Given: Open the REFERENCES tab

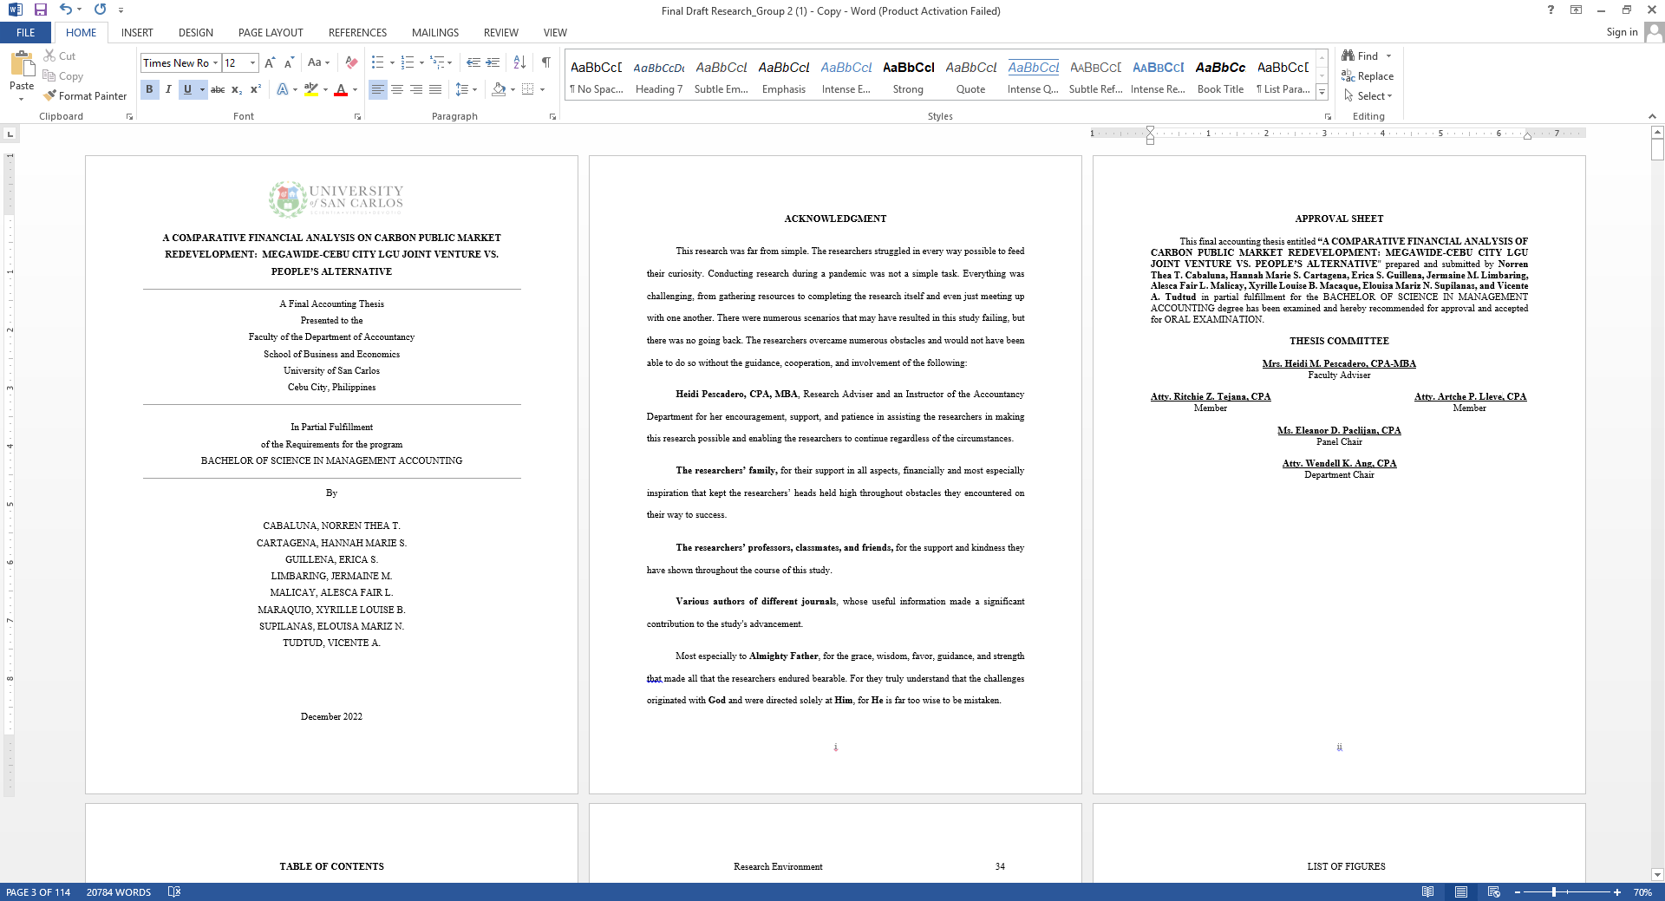Looking at the screenshot, I should (x=357, y=33).
